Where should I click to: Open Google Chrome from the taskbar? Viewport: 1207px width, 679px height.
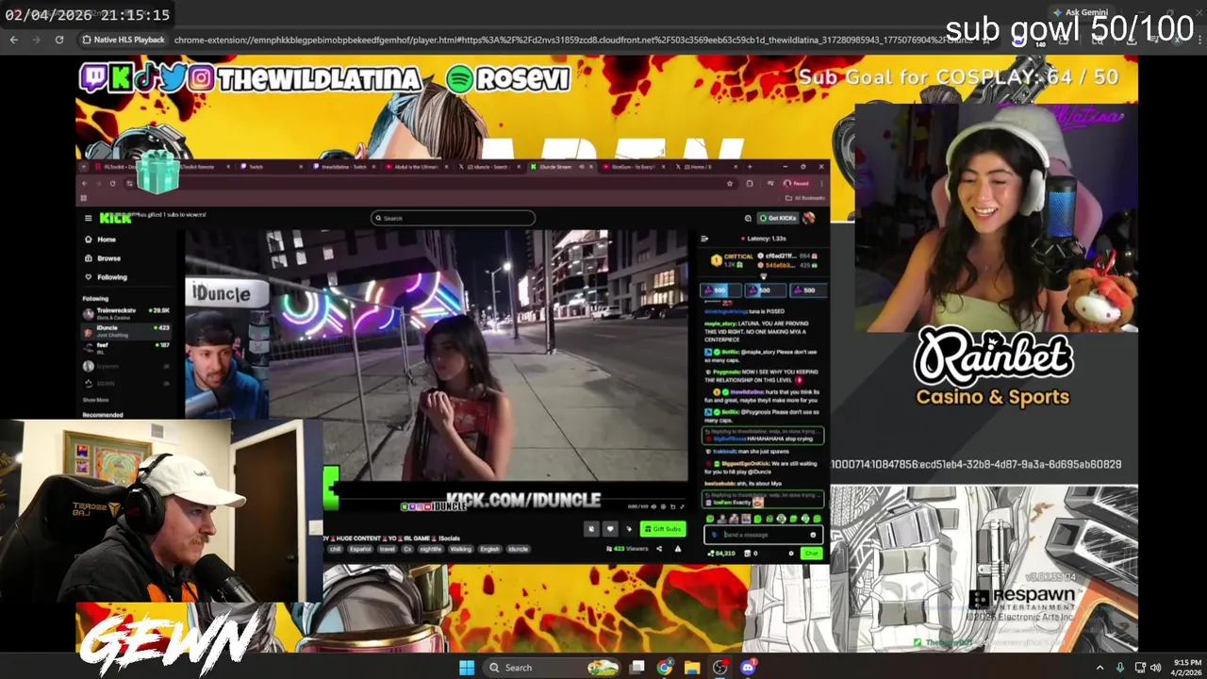[x=665, y=668]
